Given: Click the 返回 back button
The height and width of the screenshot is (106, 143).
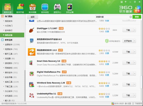Looking at the screenshot, I should [x=33, y=17].
